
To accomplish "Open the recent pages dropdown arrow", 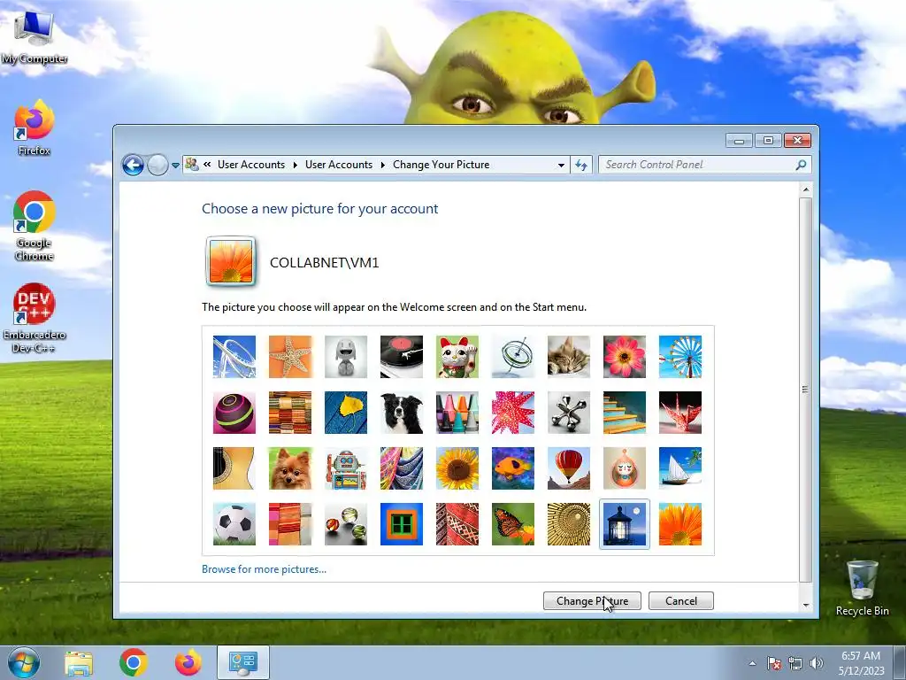I will tap(175, 166).
